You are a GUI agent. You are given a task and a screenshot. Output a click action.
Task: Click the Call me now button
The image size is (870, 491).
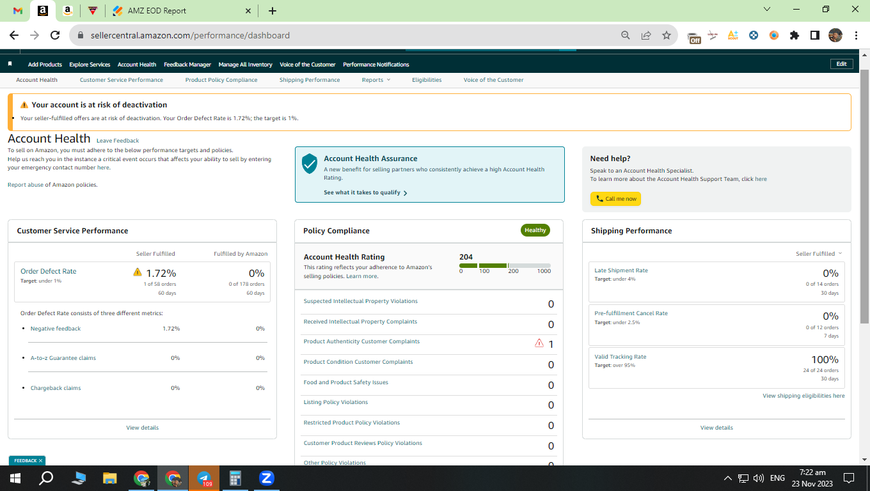pos(615,199)
